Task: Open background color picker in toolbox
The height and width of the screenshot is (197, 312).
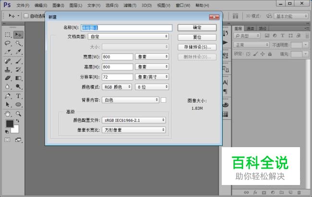Action: click(x=16, y=129)
